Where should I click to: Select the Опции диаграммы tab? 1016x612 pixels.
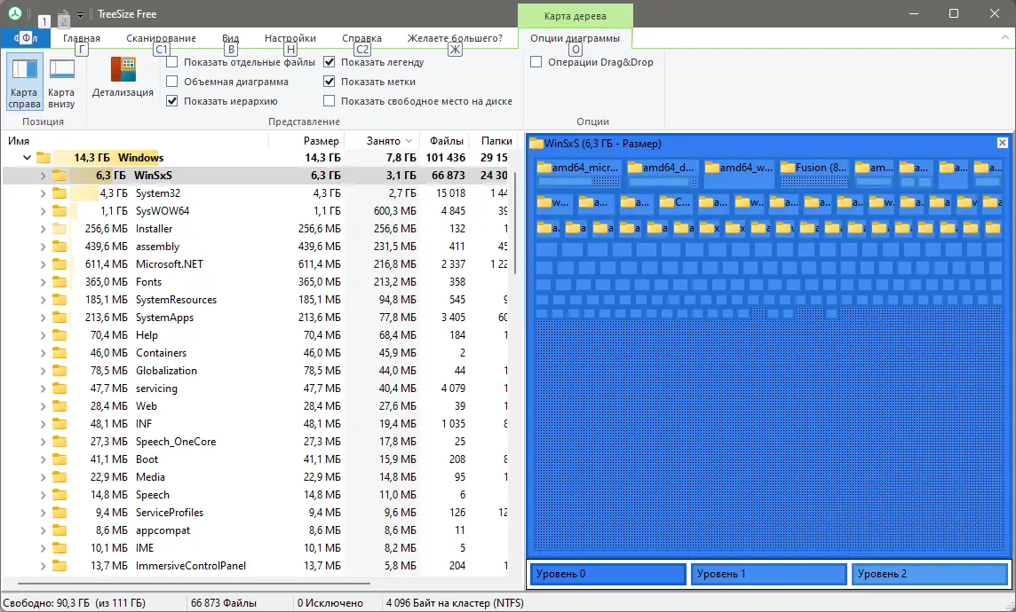tap(575, 38)
